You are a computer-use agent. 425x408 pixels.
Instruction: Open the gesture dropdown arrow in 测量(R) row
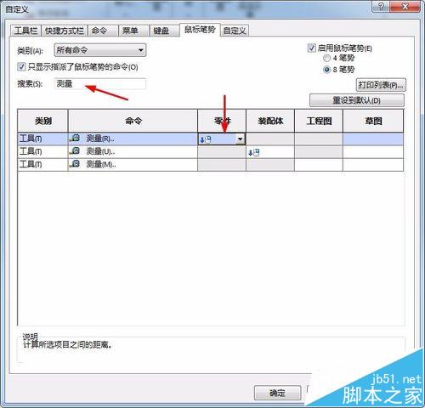[x=240, y=139]
